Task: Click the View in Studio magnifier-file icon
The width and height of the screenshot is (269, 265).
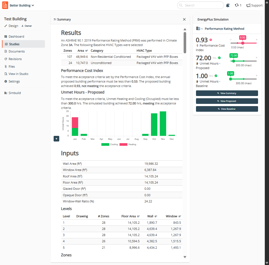Action: point(6,74)
